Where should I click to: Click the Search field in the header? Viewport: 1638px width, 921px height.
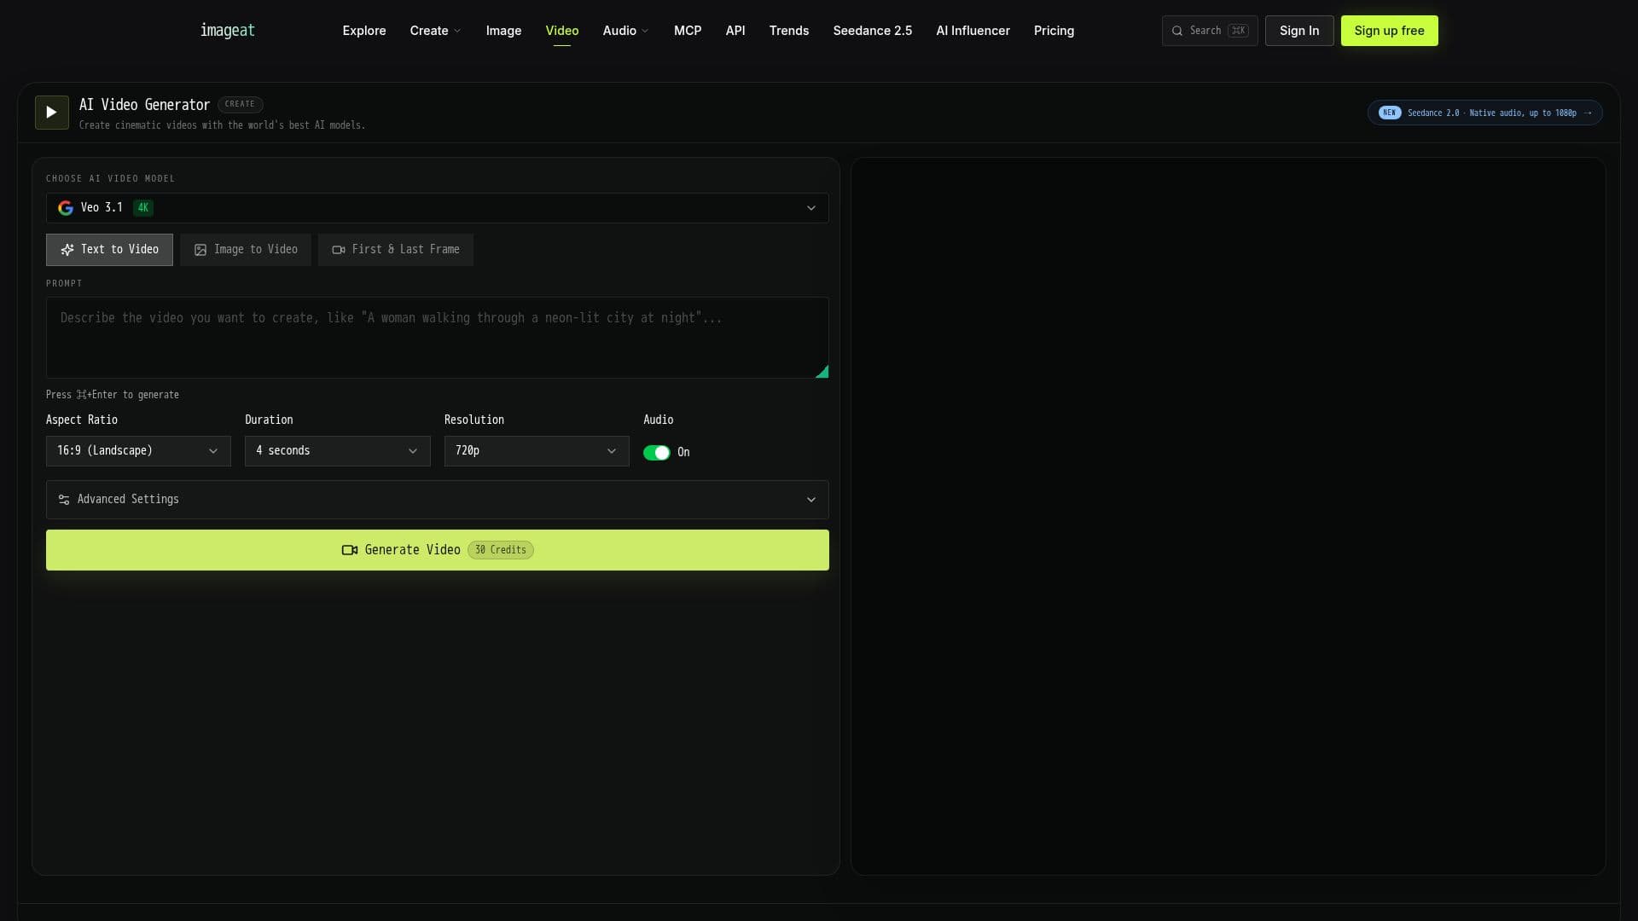(x=1210, y=31)
